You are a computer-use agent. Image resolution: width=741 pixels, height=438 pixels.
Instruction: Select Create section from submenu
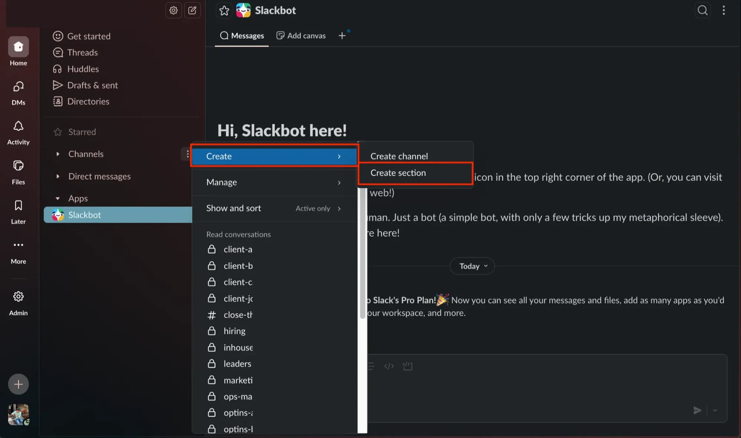[398, 173]
